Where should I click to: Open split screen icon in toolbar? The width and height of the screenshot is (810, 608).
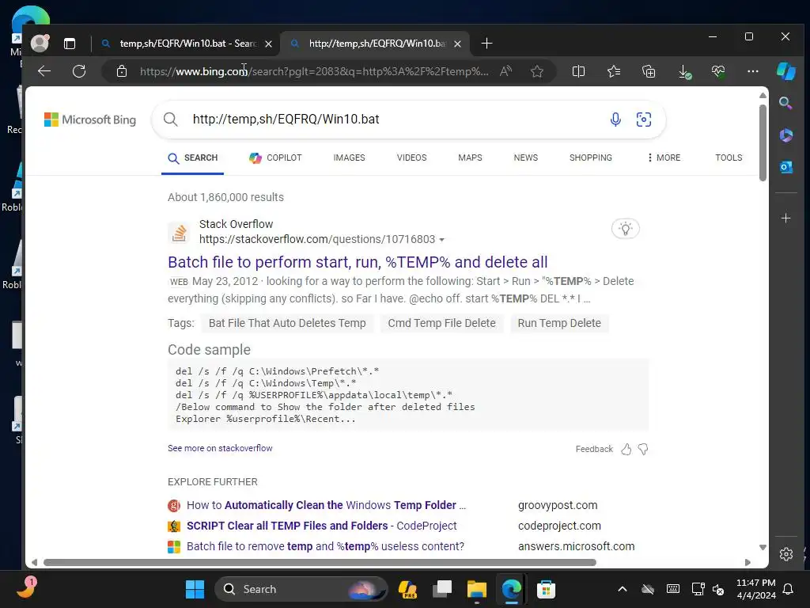pos(578,71)
